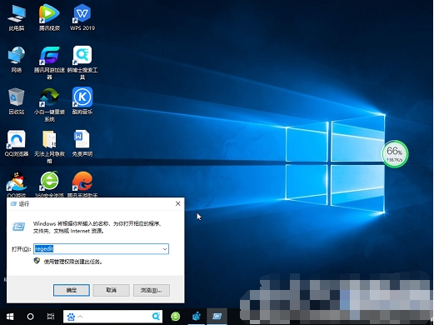The height and width of the screenshot is (325, 434).
Task: Open the Windows Start menu
Action: point(10,317)
